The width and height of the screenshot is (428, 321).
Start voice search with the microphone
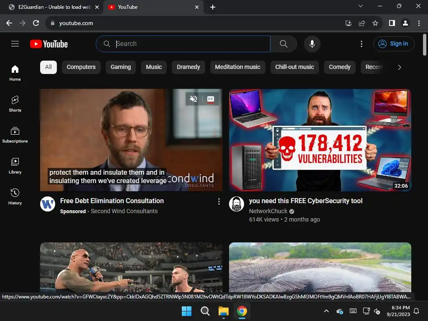click(312, 43)
